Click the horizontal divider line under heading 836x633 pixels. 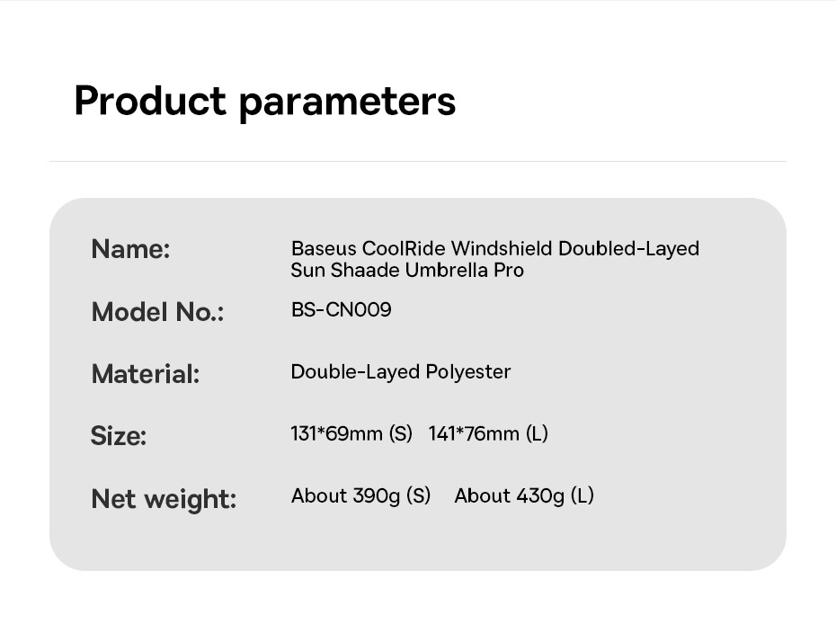tap(418, 162)
